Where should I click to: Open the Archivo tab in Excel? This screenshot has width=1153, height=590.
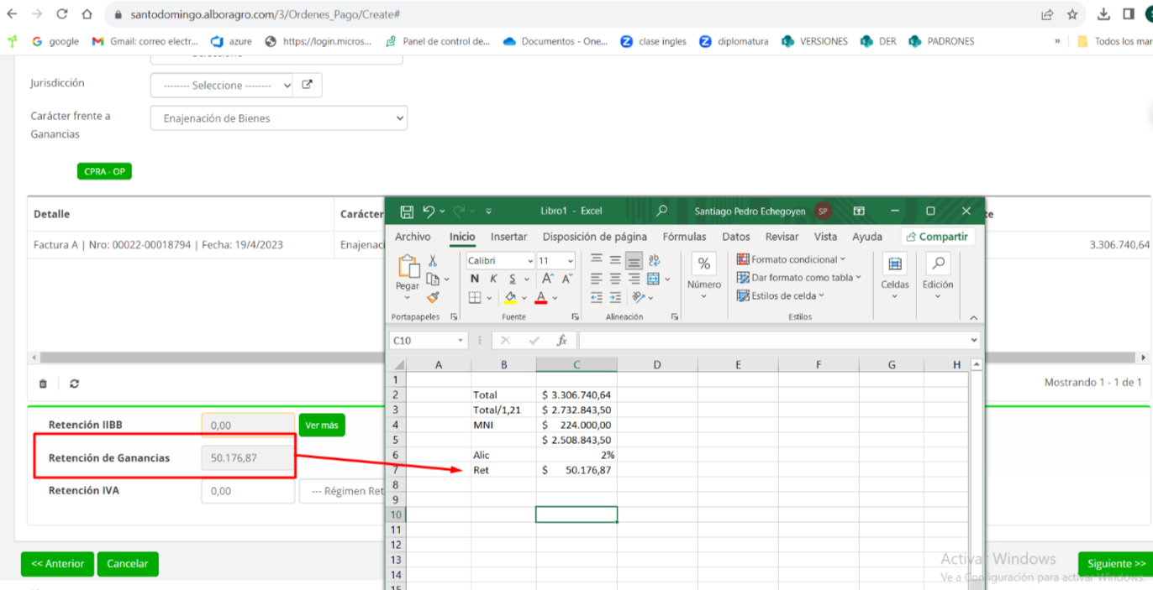(x=413, y=237)
